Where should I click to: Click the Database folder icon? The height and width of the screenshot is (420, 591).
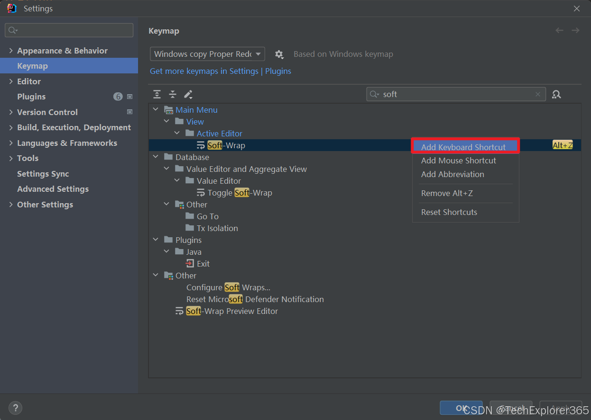[x=168, y=157]
